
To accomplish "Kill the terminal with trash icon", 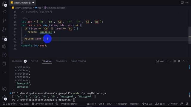I will pos(179,61).
